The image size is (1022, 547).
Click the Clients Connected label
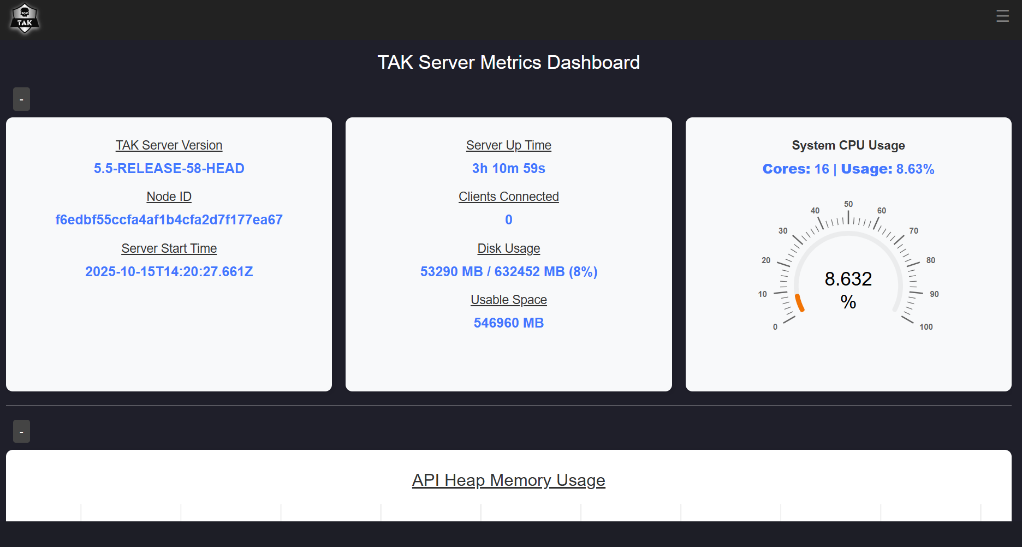508,197
